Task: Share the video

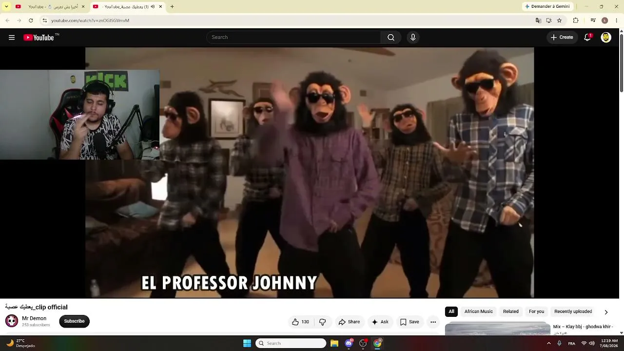Action: [349, 322]
